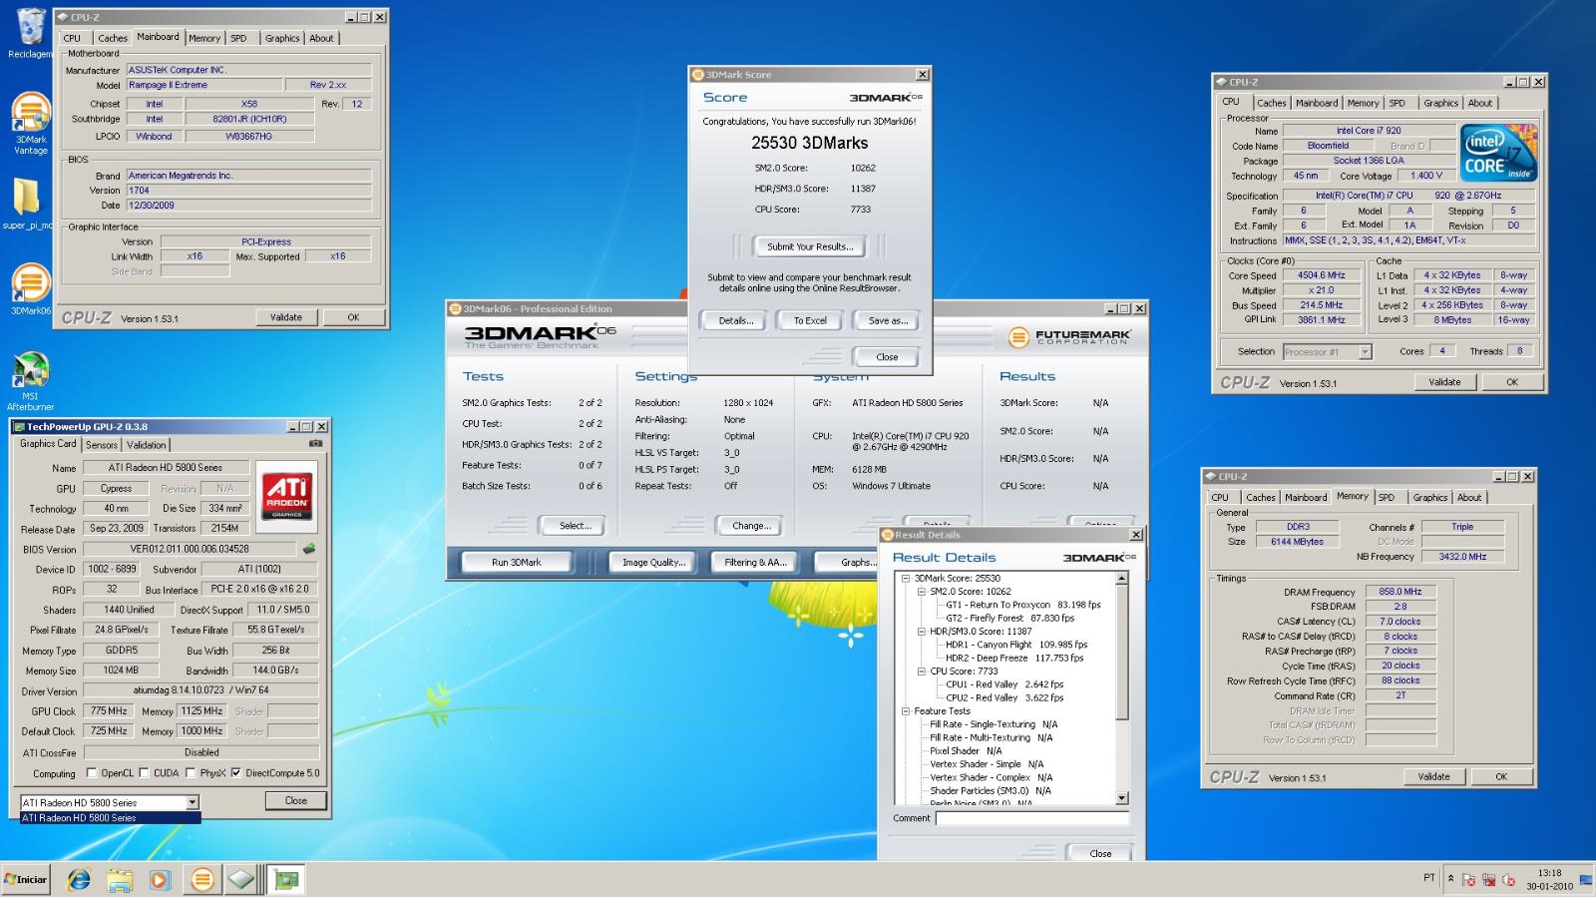Open the GPU selection dropdown in GPU-Z

193,802
